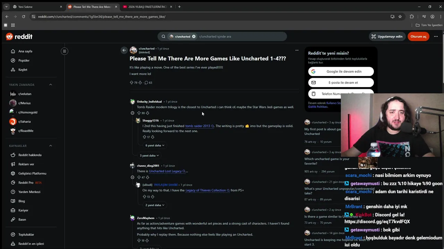Image resolution: width=444 pixels, height=249 pixels.
Task: Open the post's three-dot options menu
Action: coord(297,50)
